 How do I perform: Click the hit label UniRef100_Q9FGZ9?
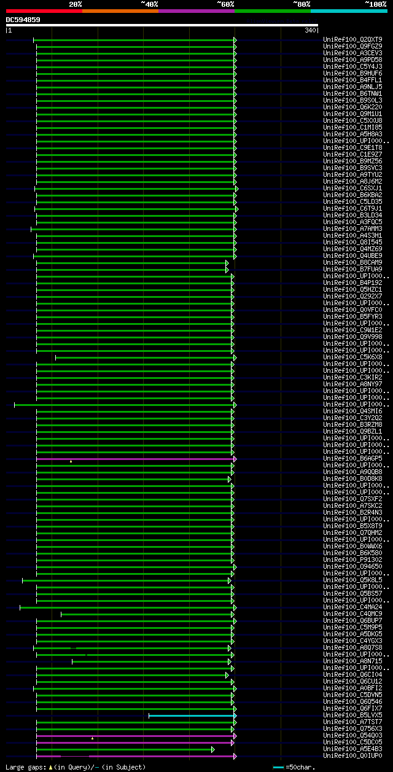pyautogui.click(x=352, y=46)
